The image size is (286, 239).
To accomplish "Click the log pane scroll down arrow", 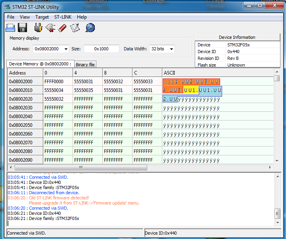I will point(278,223).
